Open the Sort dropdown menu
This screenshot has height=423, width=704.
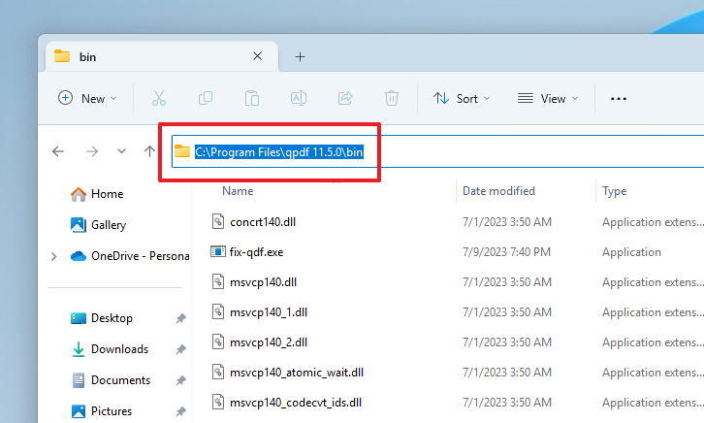[x=462, y=98]
